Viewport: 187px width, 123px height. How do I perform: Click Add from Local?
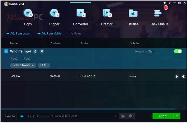(18, 34)
